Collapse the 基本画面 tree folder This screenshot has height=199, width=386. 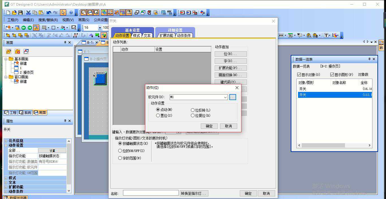coord(6,59)
